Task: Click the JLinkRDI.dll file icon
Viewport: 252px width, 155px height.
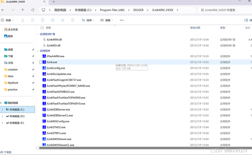Action: tap(44, 45)
